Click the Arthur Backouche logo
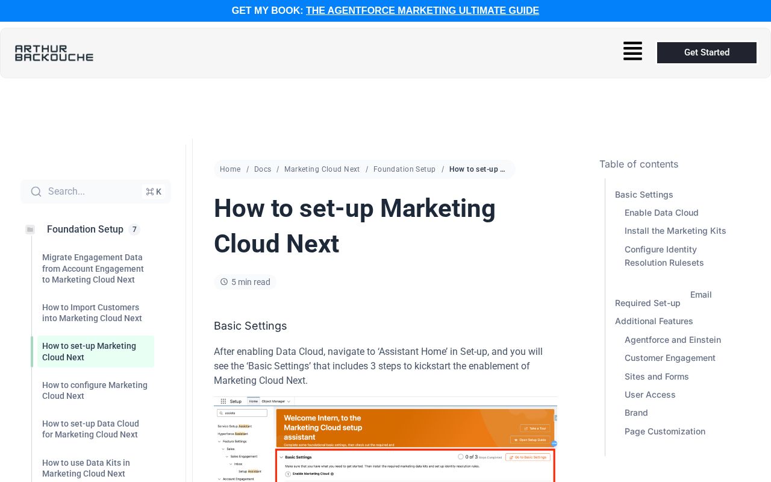Screen dimensions: 771x482 [54, 53]
